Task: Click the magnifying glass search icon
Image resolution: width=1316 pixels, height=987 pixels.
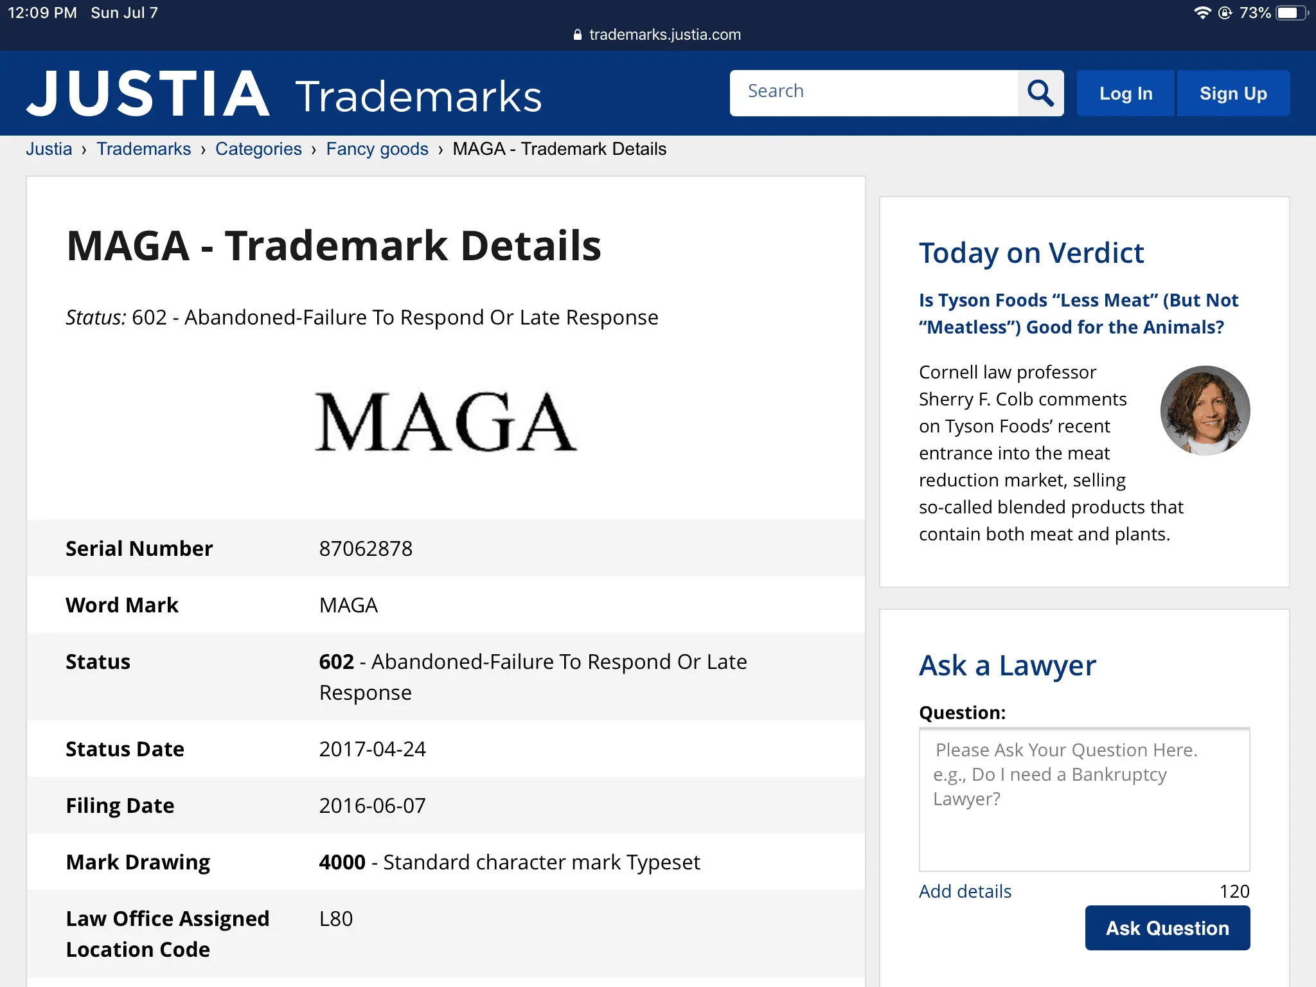Action: (1040, 93)
